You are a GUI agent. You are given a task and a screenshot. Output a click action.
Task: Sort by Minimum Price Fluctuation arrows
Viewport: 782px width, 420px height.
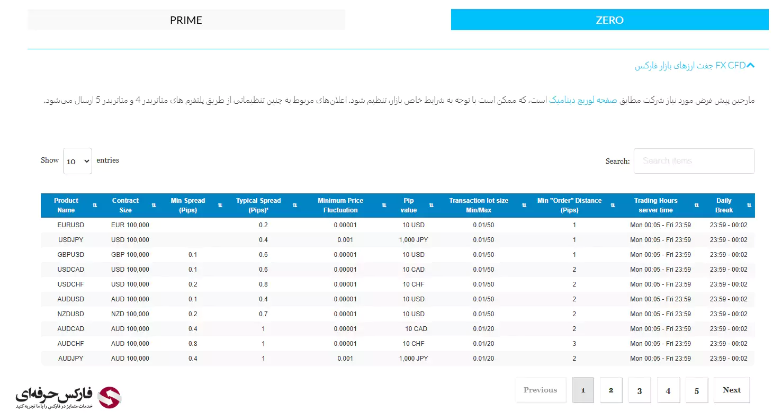pyautogui.click(x=383, y=205)
